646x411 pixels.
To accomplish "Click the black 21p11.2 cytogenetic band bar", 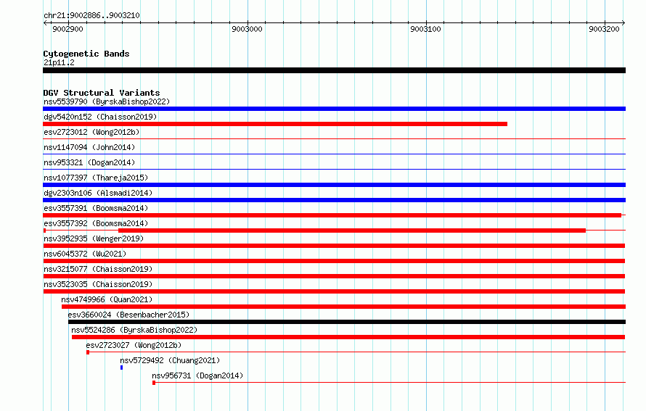I will tap(334, 70).
